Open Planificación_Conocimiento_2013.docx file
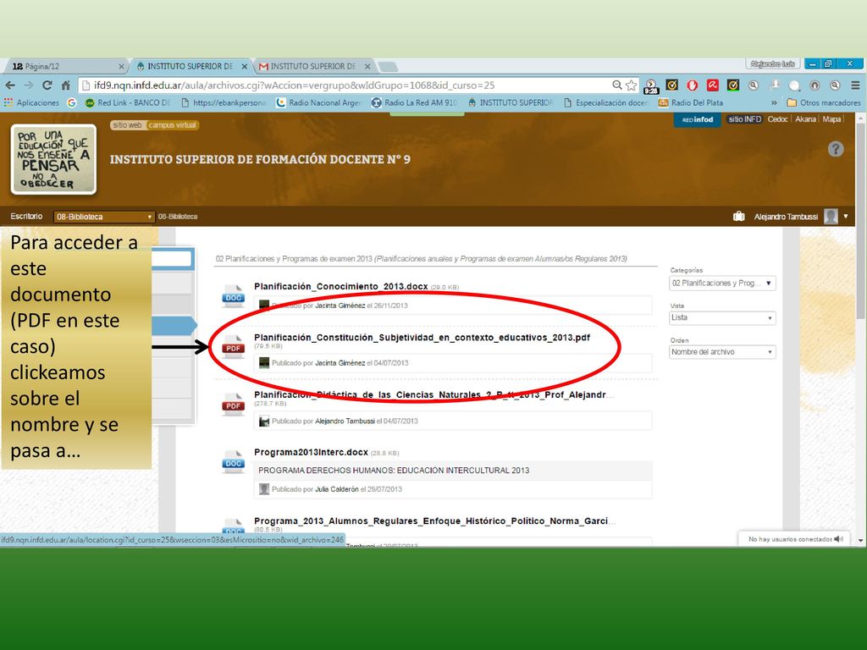The height and width of the screenshot is (650, 867). click(340, 286)
